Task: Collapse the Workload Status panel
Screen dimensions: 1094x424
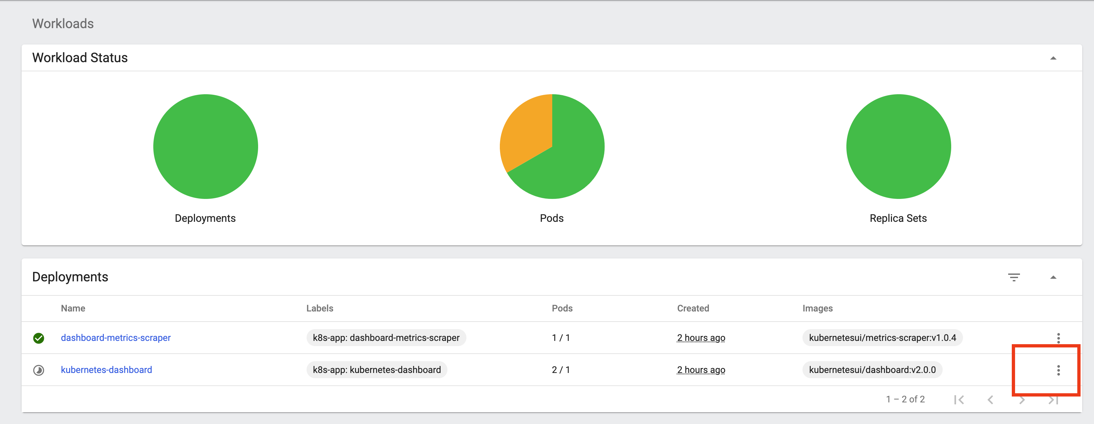Action: click(1054, 59)
